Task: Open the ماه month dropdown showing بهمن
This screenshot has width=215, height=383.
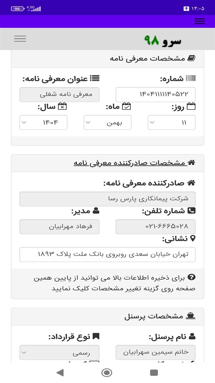Action: (x=107, y=122)
